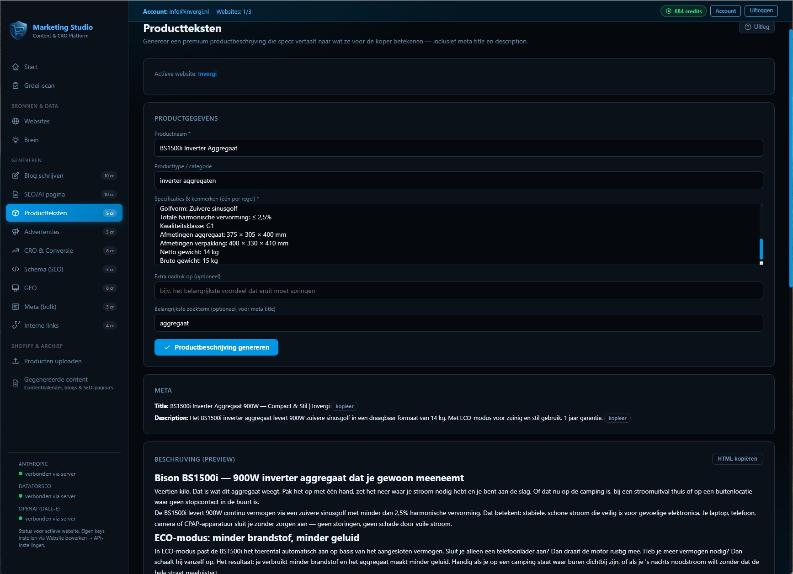
Task: Click the Advertenties megaphone icon
Action: coord(16,232)
